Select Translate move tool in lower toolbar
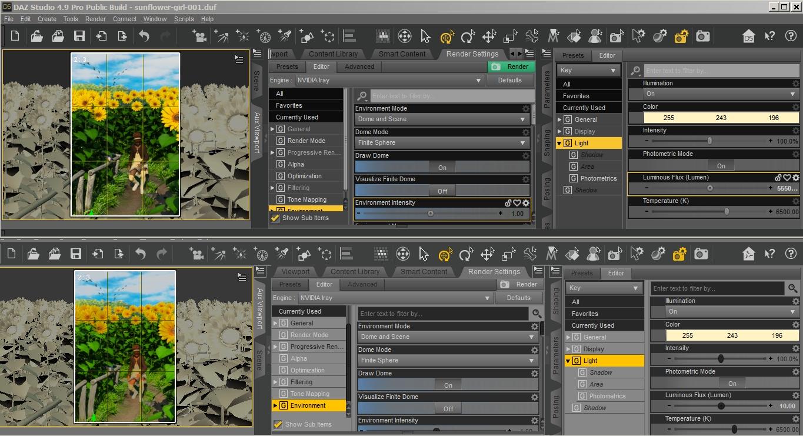The width and height of the screenshot is (803, 436). pos(487,254)
